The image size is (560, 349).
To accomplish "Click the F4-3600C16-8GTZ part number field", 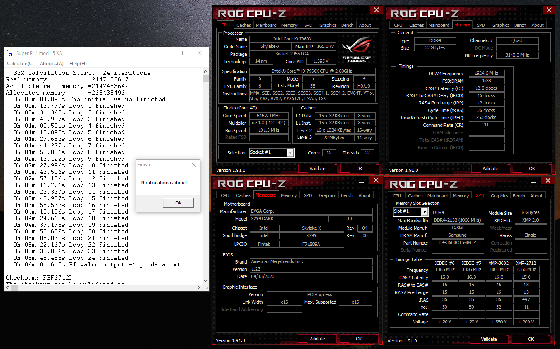I will point(458,242).
